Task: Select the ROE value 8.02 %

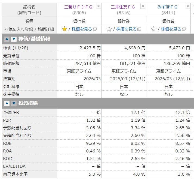Action: 124,143
